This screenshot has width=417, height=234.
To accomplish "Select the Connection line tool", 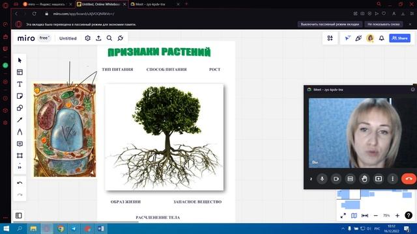I will click(20, 120).
